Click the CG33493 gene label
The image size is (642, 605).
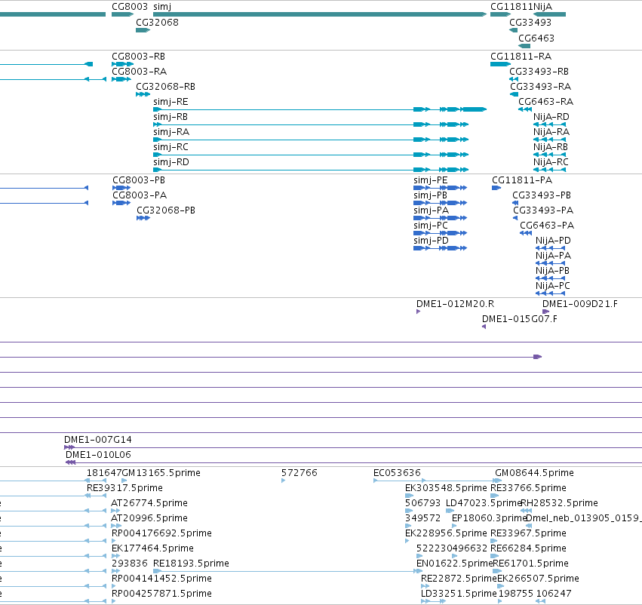coord(530,23)
